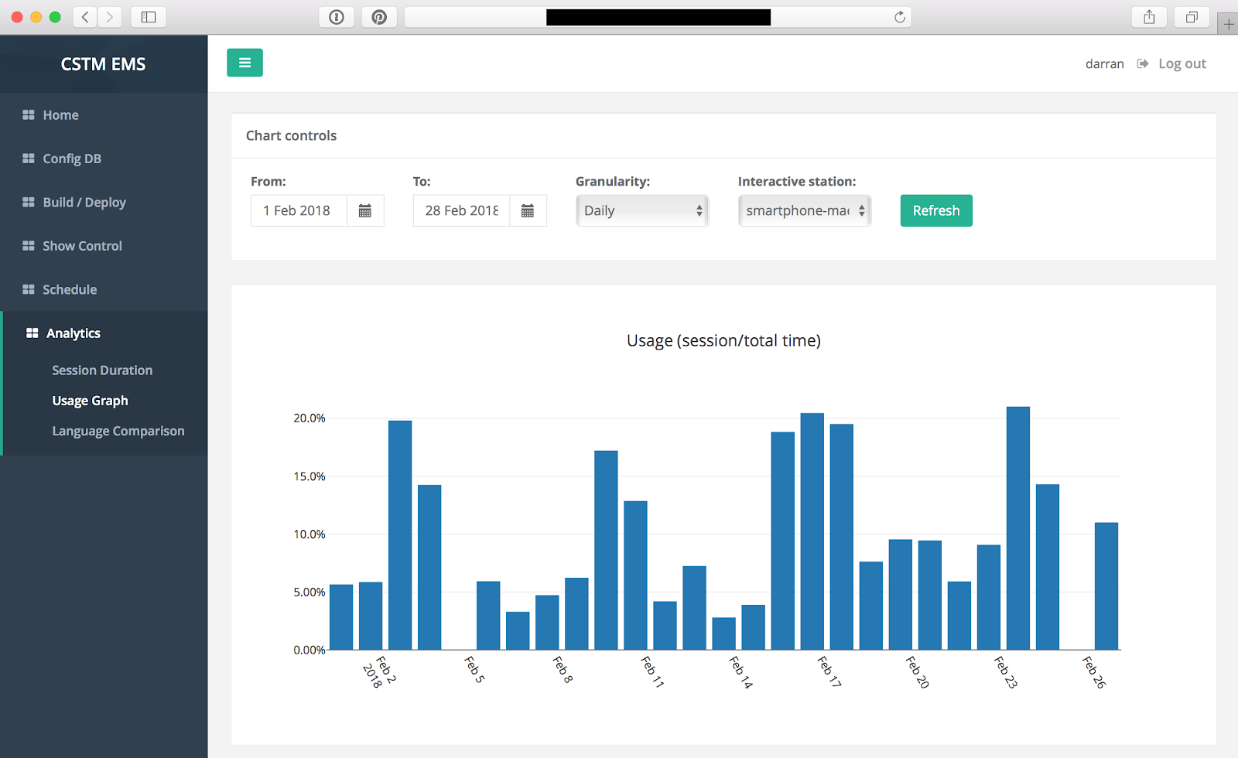Click the Safari share icon
Image resolution: width=1238 pixels, height=758 pixels.
(1149, 17)
